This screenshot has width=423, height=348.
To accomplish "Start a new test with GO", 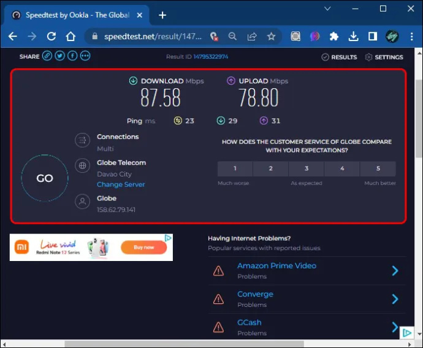I will 45,178.
